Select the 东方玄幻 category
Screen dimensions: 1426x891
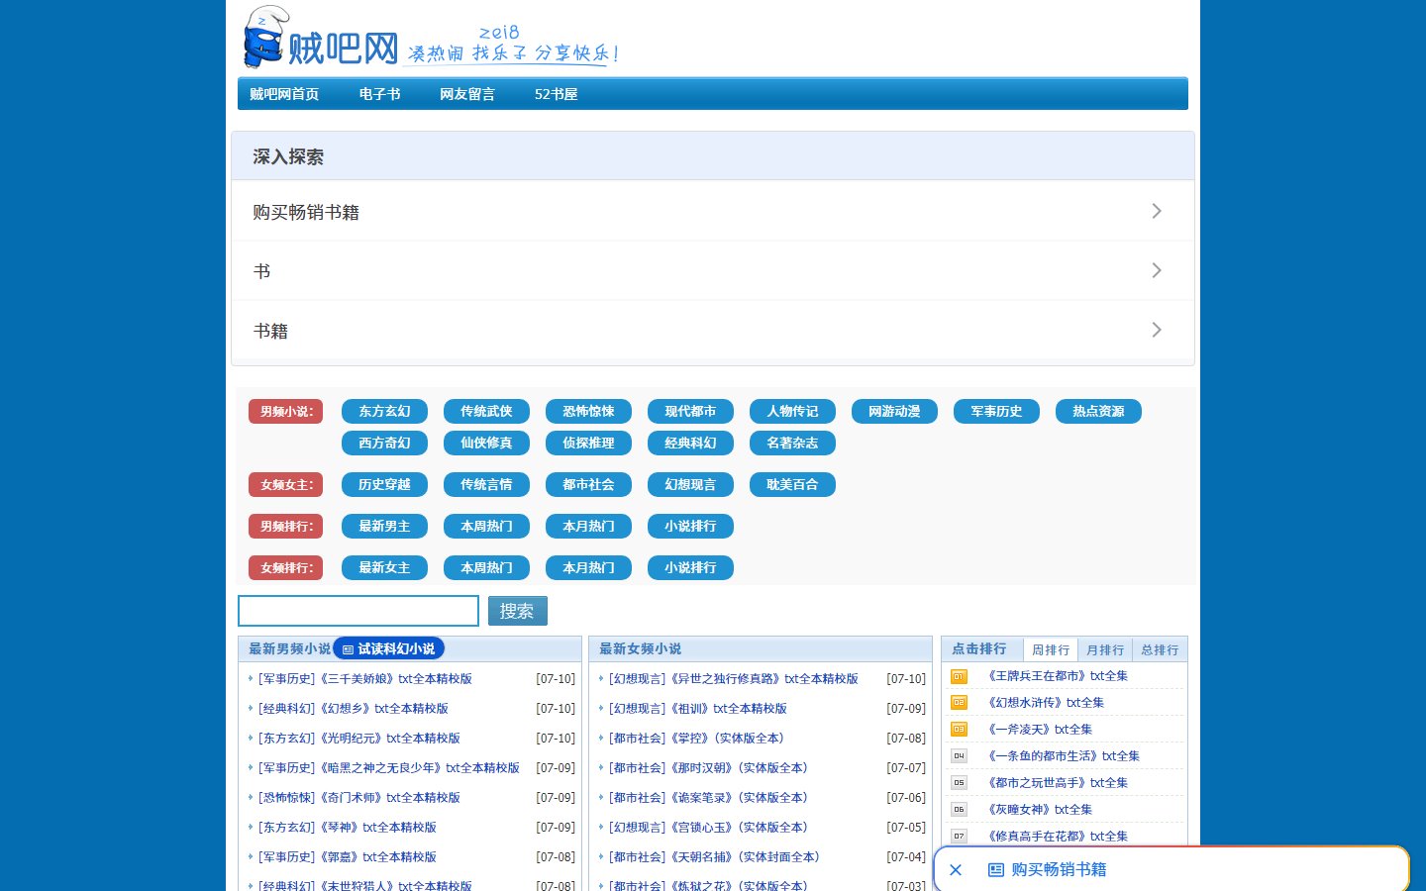384,412
